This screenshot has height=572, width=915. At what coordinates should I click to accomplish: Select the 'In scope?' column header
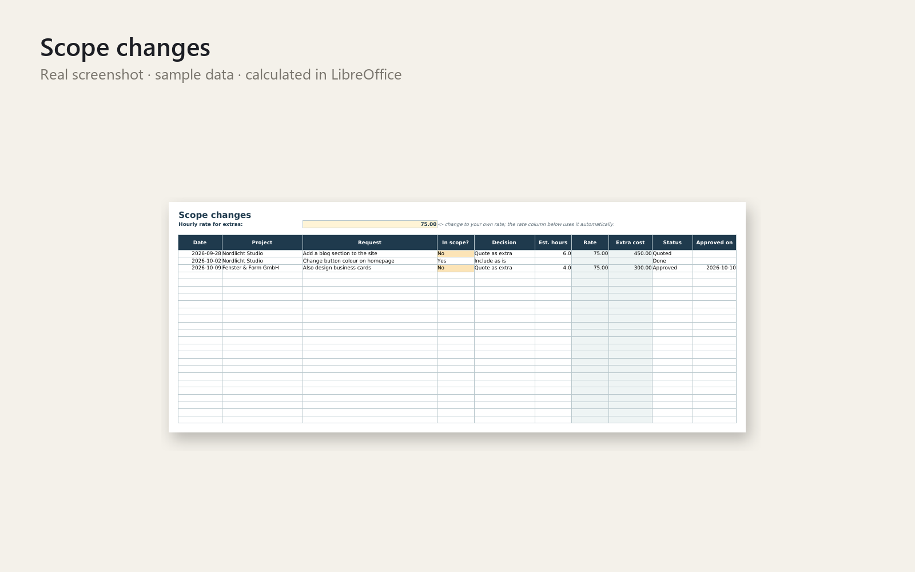coord(455,243)
